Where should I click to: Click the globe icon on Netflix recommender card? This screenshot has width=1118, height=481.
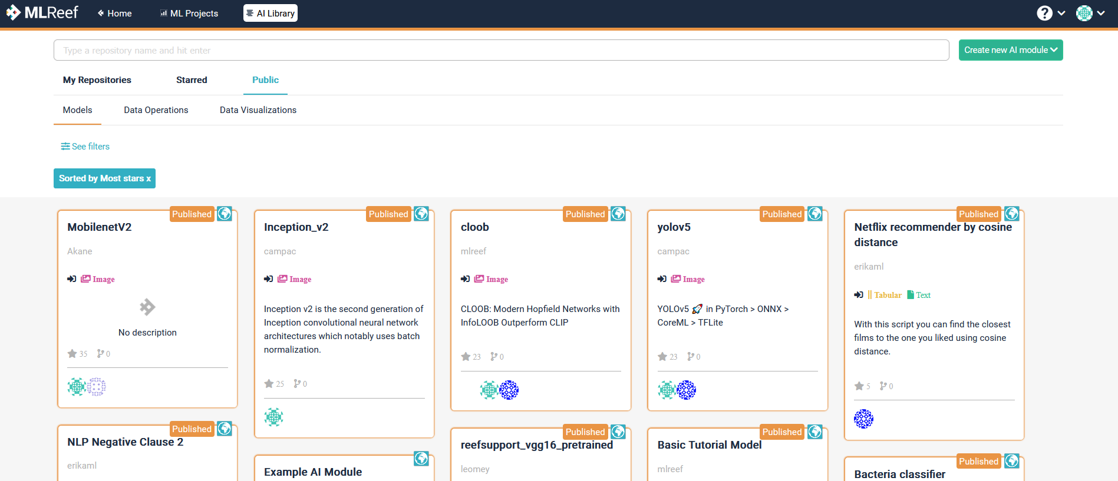point(1012,214)
